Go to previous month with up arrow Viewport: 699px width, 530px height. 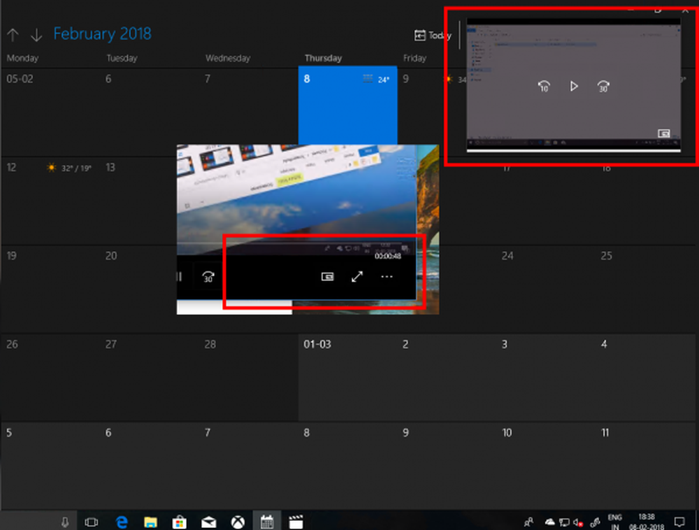13,35
